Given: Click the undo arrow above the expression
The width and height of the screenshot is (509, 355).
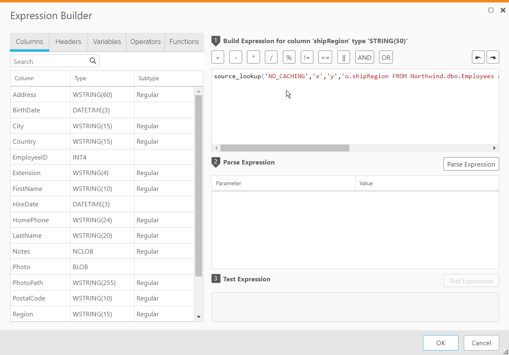Looking at the screenshot, I should coord(478,57).
